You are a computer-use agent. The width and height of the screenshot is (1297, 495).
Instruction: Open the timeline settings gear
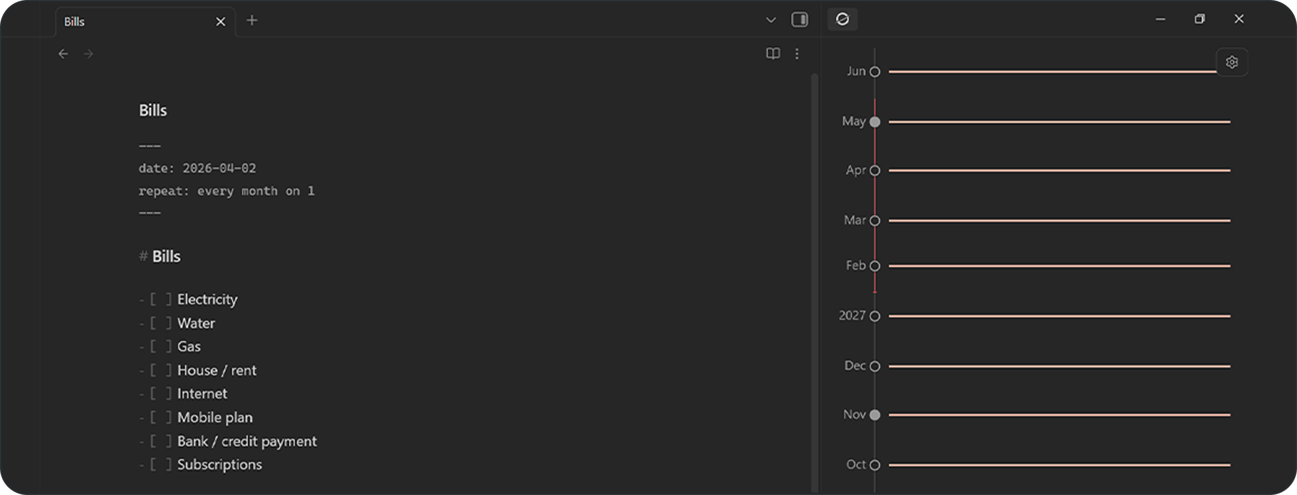pyautogui.click(x=1232, y=62)
